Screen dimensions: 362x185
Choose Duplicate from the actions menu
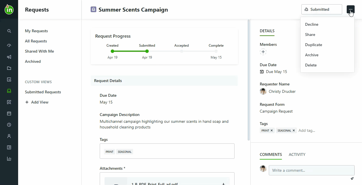point(327,45)
